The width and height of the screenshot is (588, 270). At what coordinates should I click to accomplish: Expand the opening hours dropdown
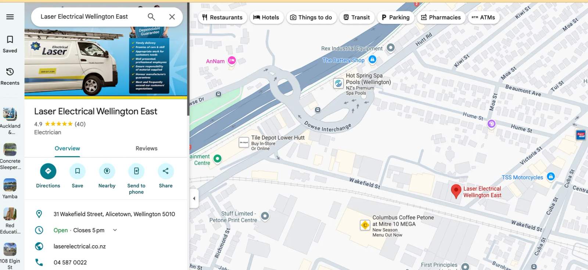click(115, 230)
